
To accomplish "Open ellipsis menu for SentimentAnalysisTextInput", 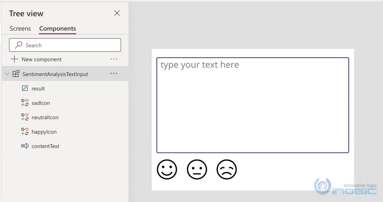I will [x=114, y=73].
